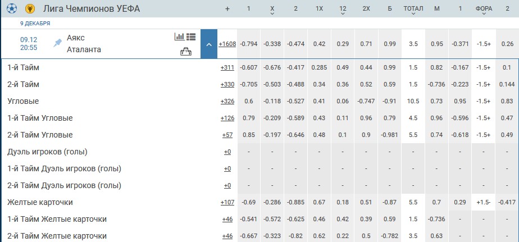Select odds 0.42 for Ajax 1X
Viewport: 519px width, 242px height.
click(x=320, y=44)
